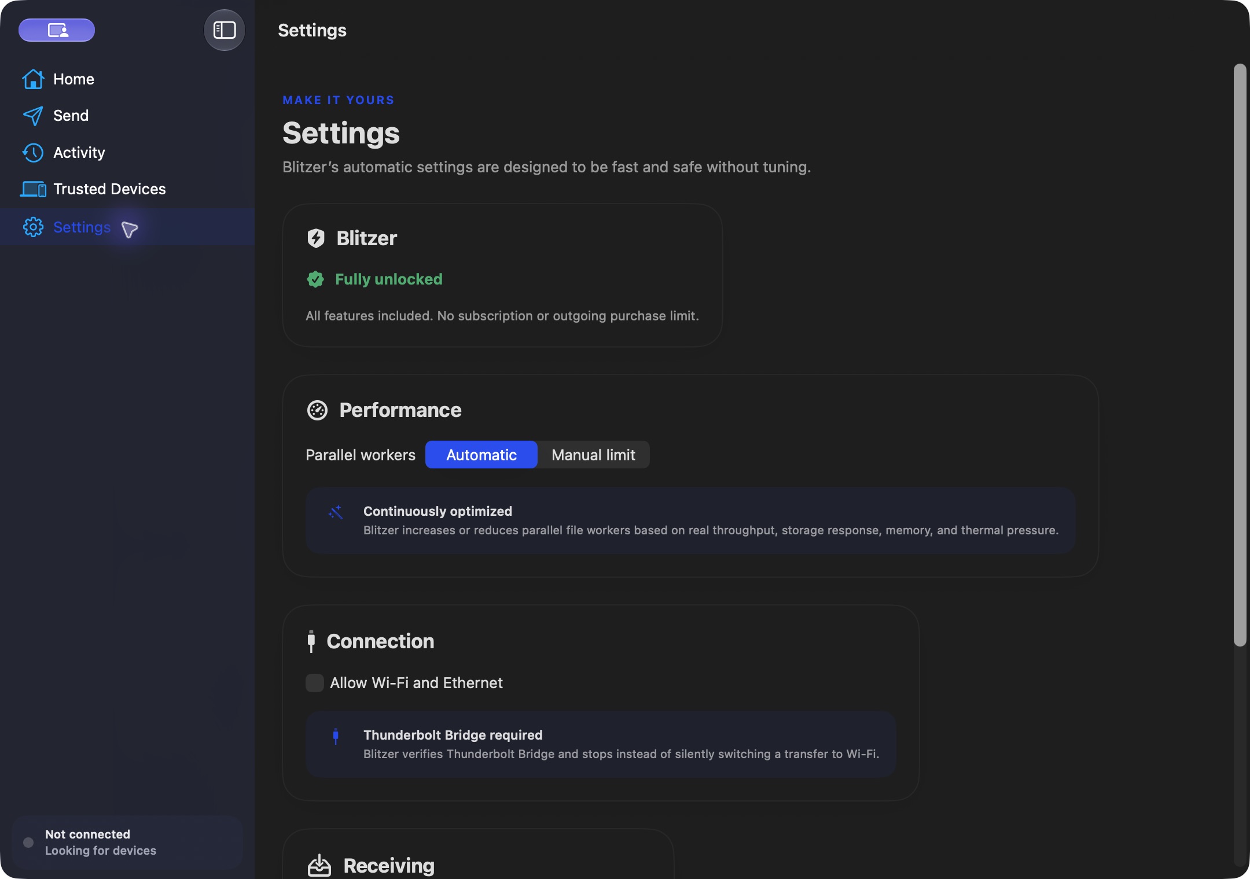Open Send in the sidebar
The height and width of the screenshot is (879, 1250).
(x=127, y=116)
